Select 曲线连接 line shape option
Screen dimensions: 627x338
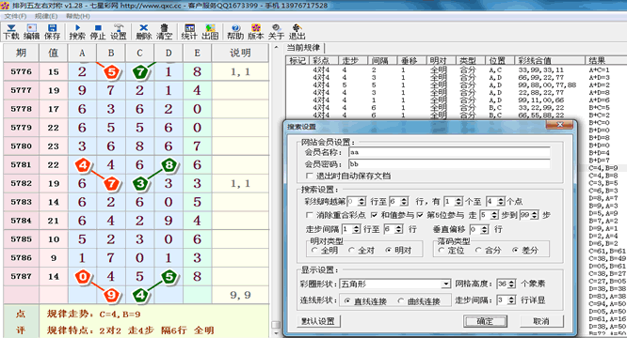coord(401,301)
